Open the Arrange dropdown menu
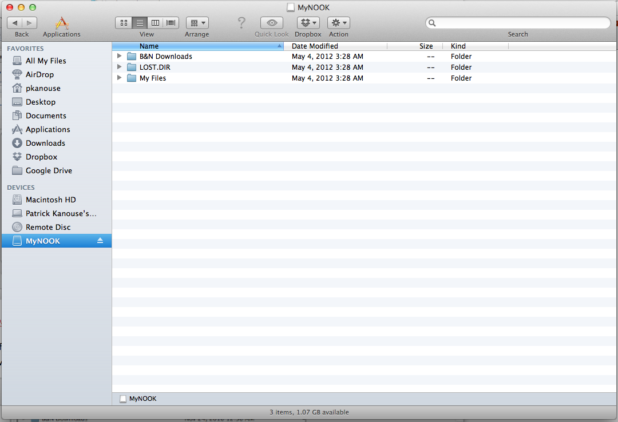This screenshot has width=618, height=422. (197, 23)
